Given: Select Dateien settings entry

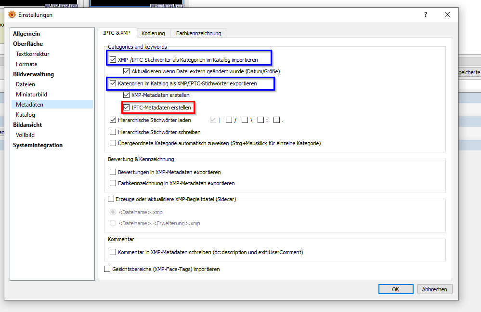Looking at the screenshot, I should coord(26,84).
